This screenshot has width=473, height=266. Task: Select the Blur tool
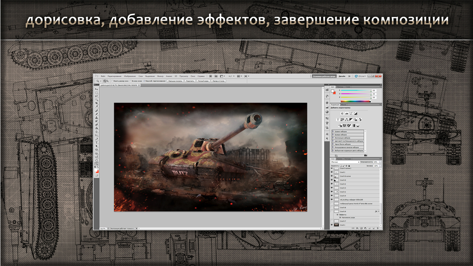tap(96, 132)
